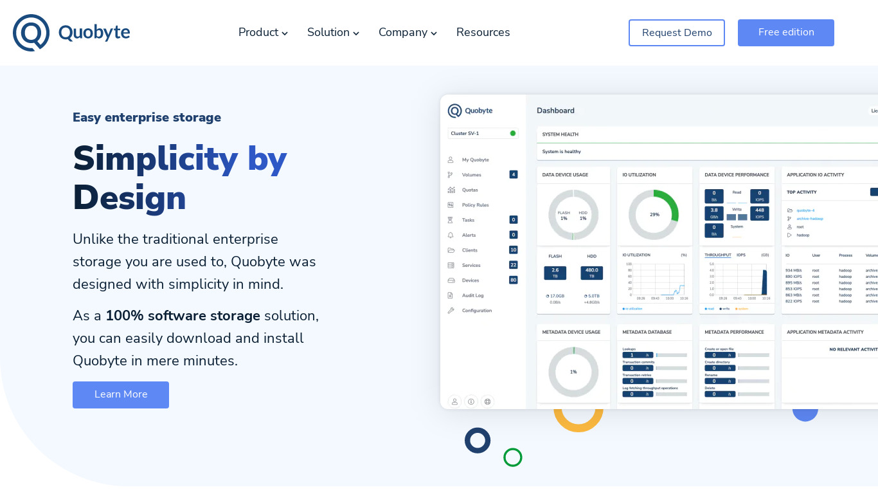
Task: Click the Request Demo button
Action: (677, 33)
